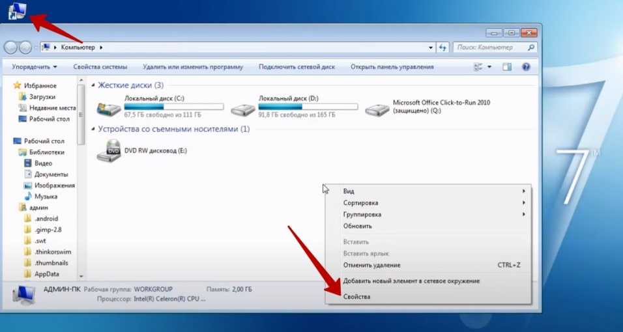Open the Музыка library
623x332 pixels.
(x=46, y=197)
